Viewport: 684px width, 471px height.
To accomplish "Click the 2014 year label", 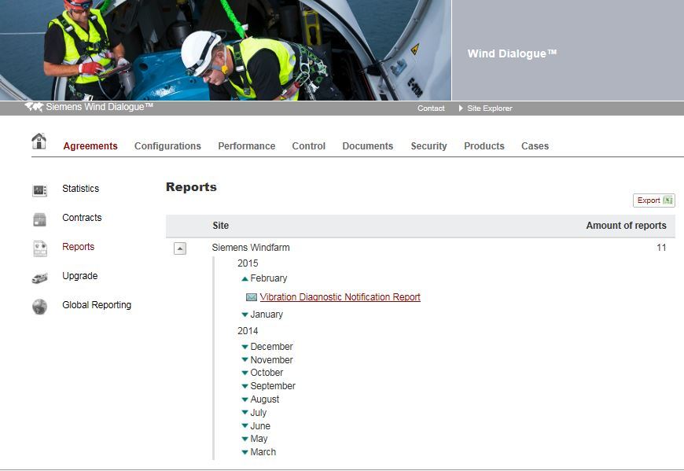I will point(248,331).
